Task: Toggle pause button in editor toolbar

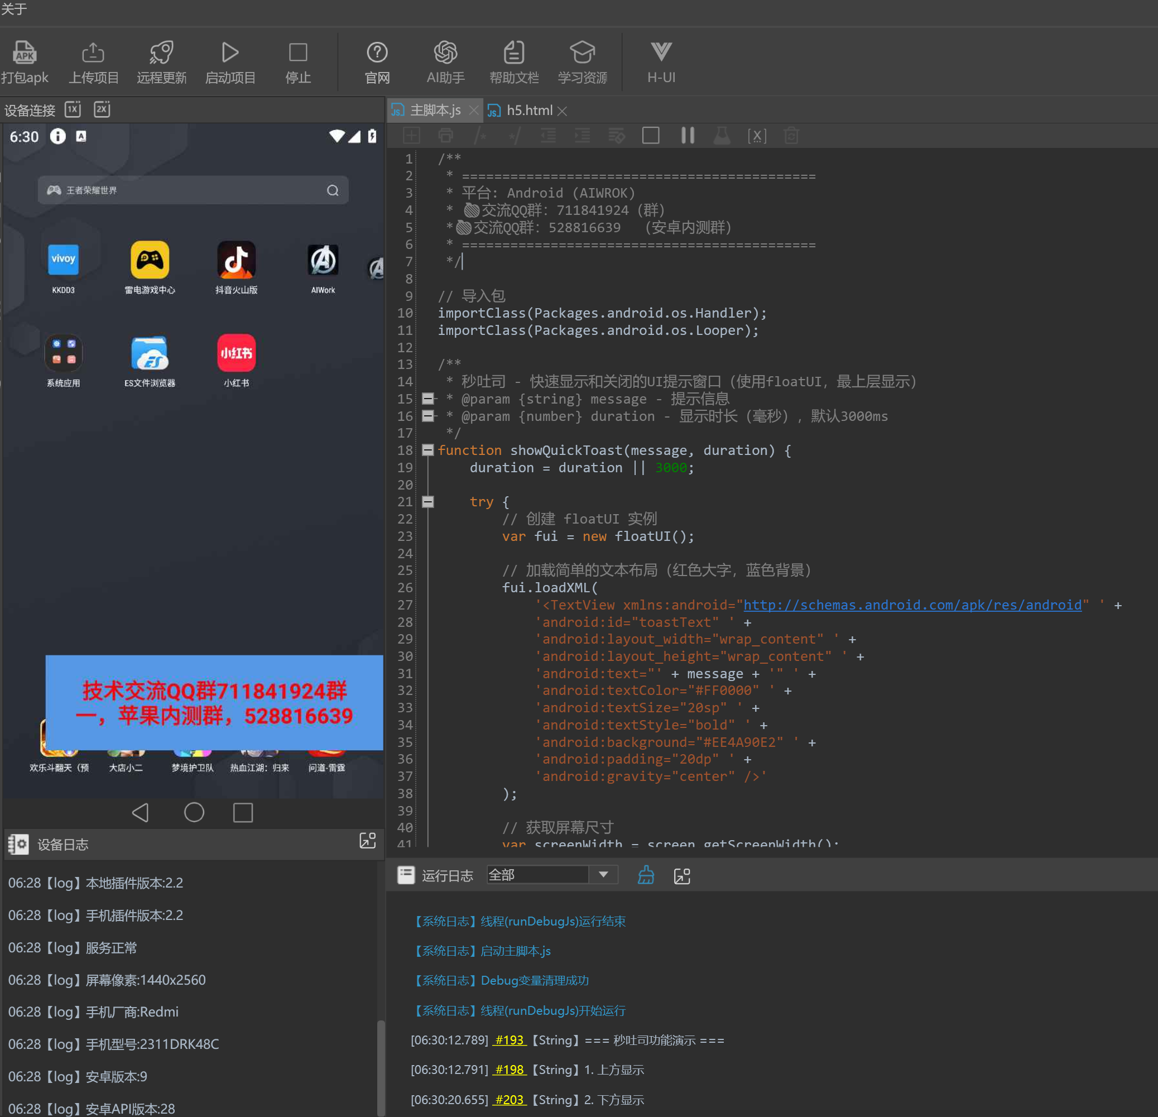Action: (x=687, y=136)
